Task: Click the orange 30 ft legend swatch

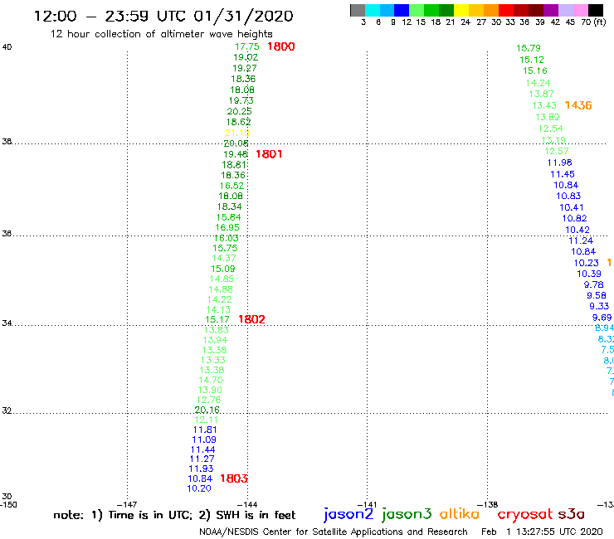Action: (x=491, y=10)
